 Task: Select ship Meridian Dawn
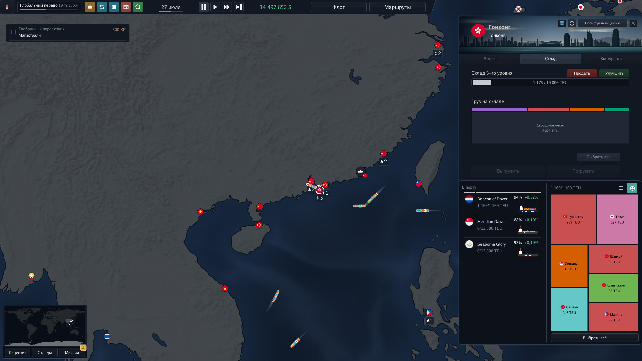pyautogui.click(x=502, y=226)
